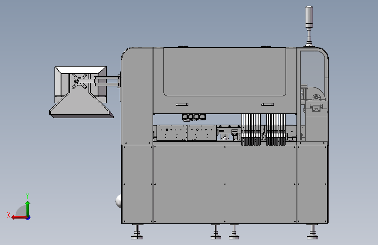Select the upper left rounded side cover
Screen dimensions: 378x245
coord(137,96)
